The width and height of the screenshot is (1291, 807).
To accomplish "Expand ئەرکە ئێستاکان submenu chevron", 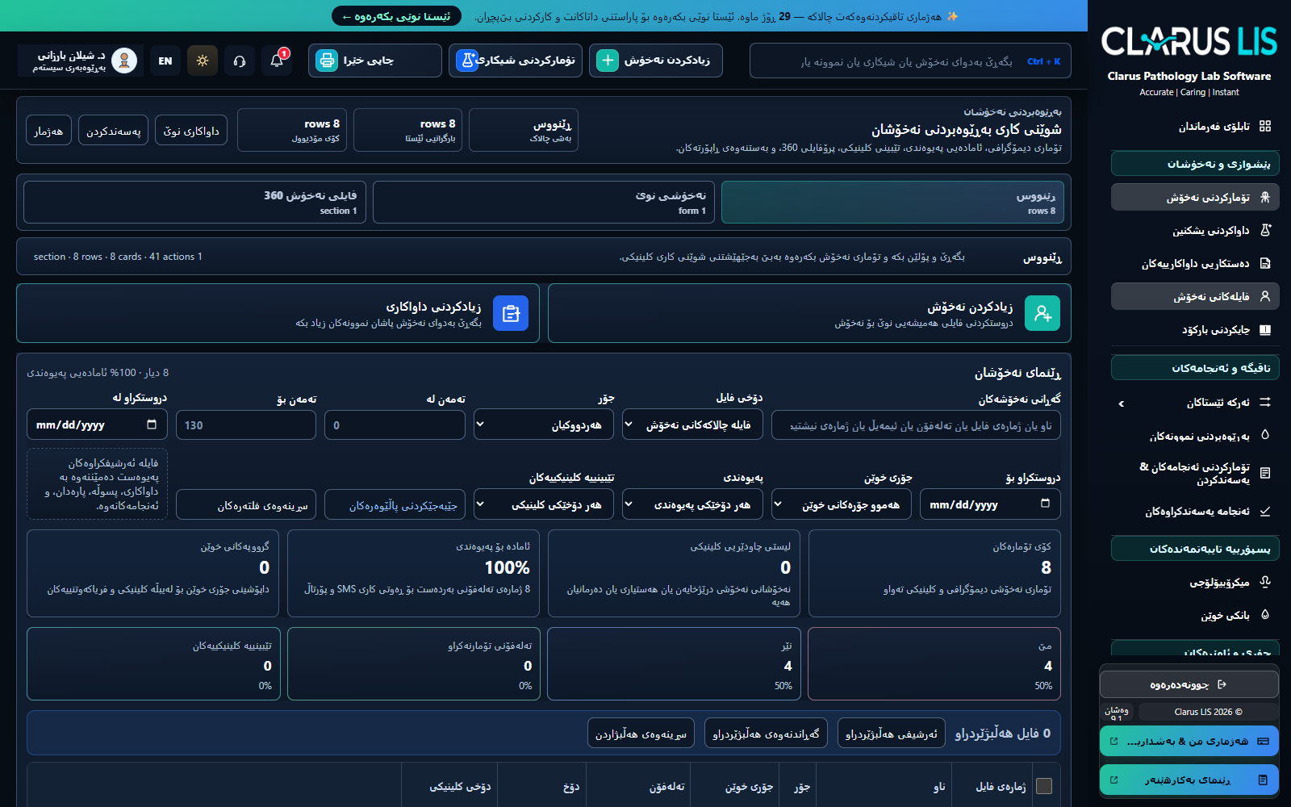I will (1122, 403).
